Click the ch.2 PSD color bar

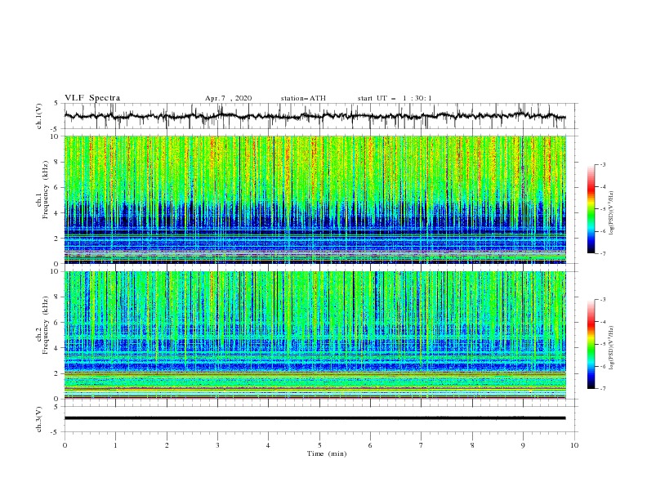point(591,344)
